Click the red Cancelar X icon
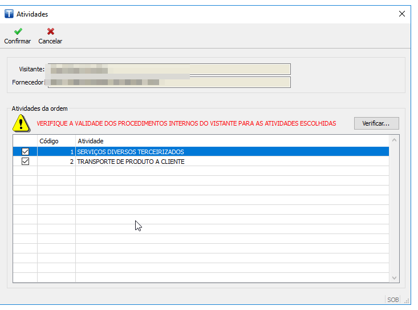This screenshot has width=418, height=310. point(50,32)
